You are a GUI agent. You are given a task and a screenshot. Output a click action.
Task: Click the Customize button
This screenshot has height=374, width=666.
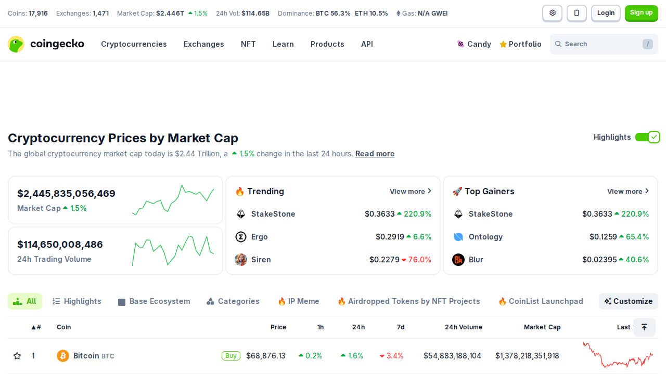click(629, 301)
